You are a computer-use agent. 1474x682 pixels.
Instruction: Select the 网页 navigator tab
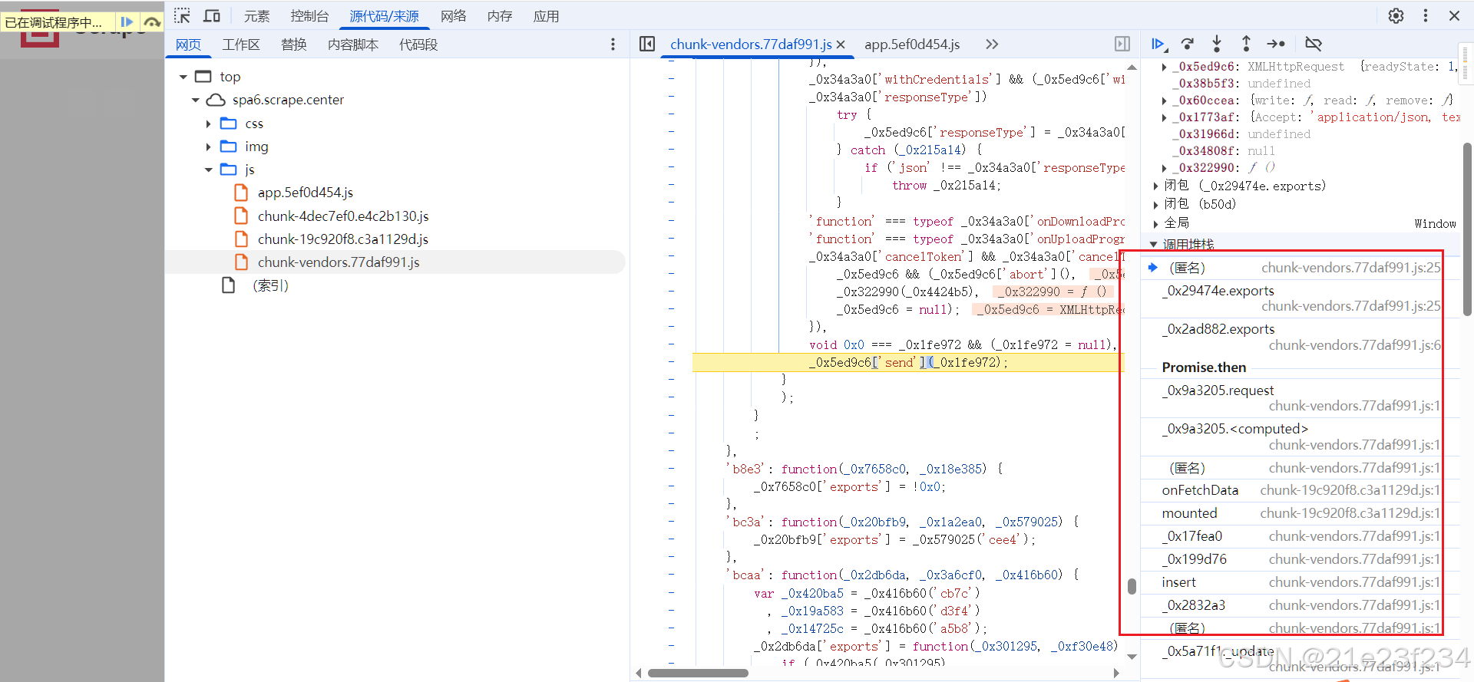(188, 44)
